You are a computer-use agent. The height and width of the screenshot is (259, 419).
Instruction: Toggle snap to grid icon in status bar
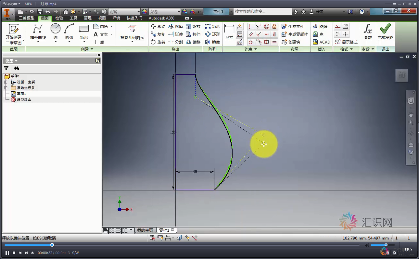(152, 238)
